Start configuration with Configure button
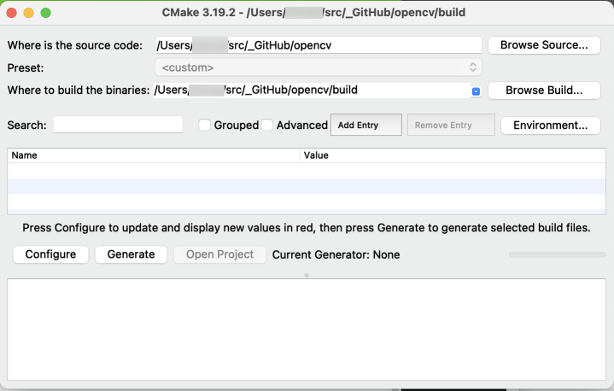Viewport: 614px width, 391px height. pyautogui.click(x=51, y=254)
